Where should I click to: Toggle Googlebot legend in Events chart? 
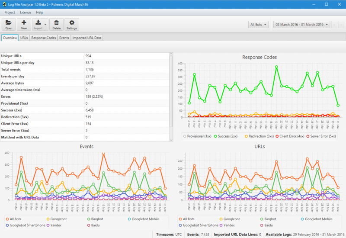click(57, 219)
